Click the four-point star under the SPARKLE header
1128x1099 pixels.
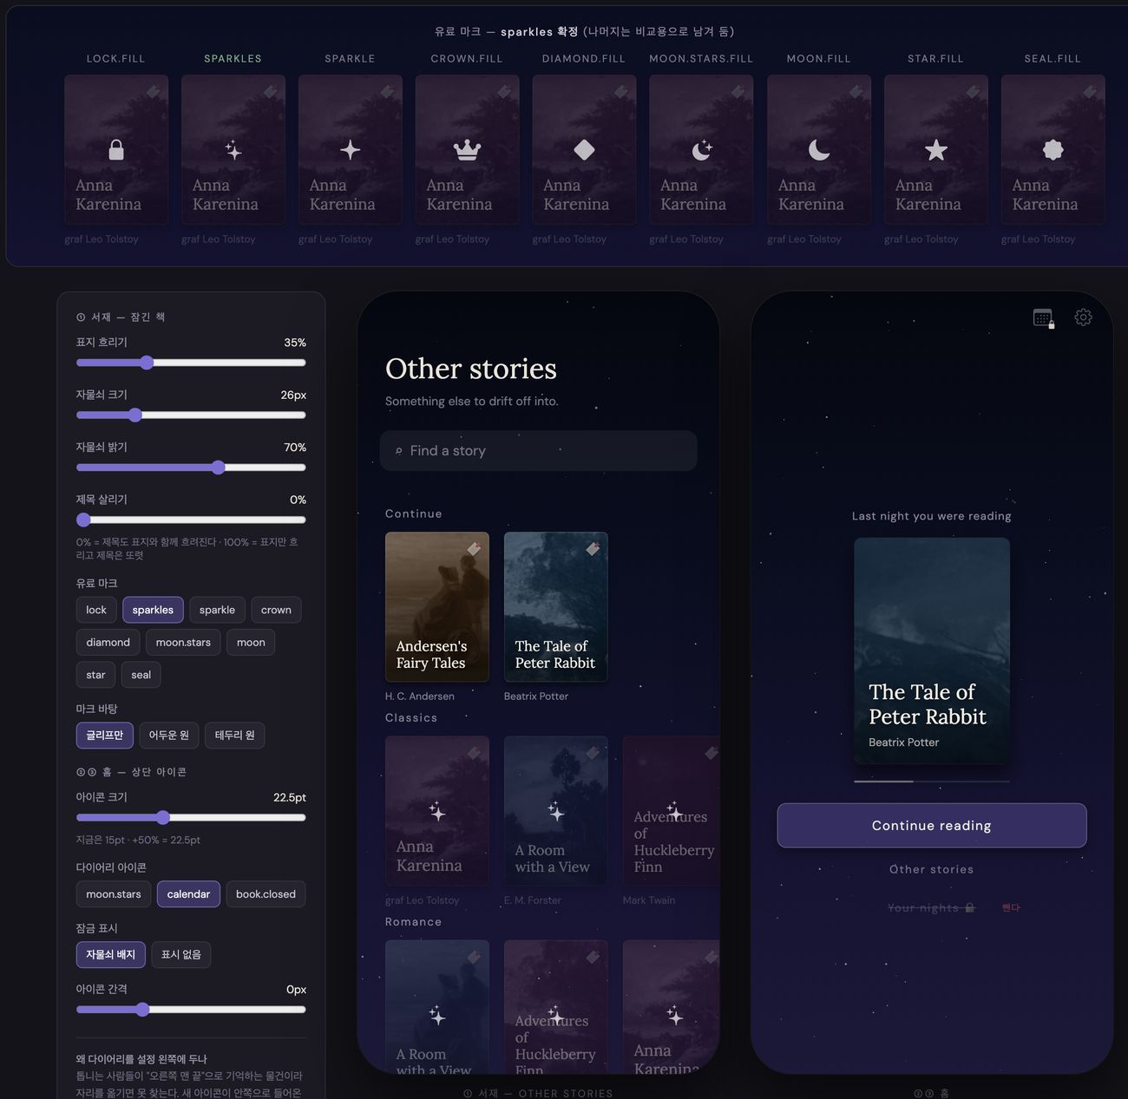coord(350,150)
